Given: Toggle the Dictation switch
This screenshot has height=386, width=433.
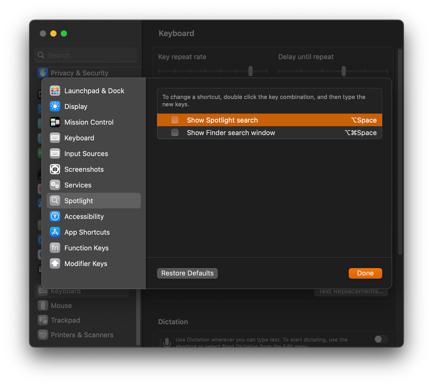Looking at the screenshot, I should tap(381, 339).
